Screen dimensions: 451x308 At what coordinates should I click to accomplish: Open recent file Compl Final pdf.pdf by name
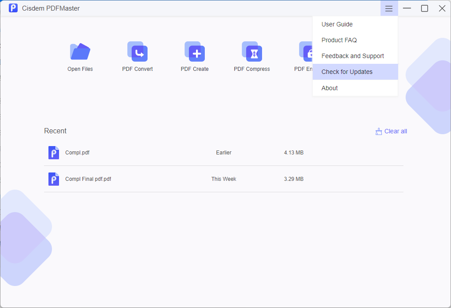click(x=88, y=179)
